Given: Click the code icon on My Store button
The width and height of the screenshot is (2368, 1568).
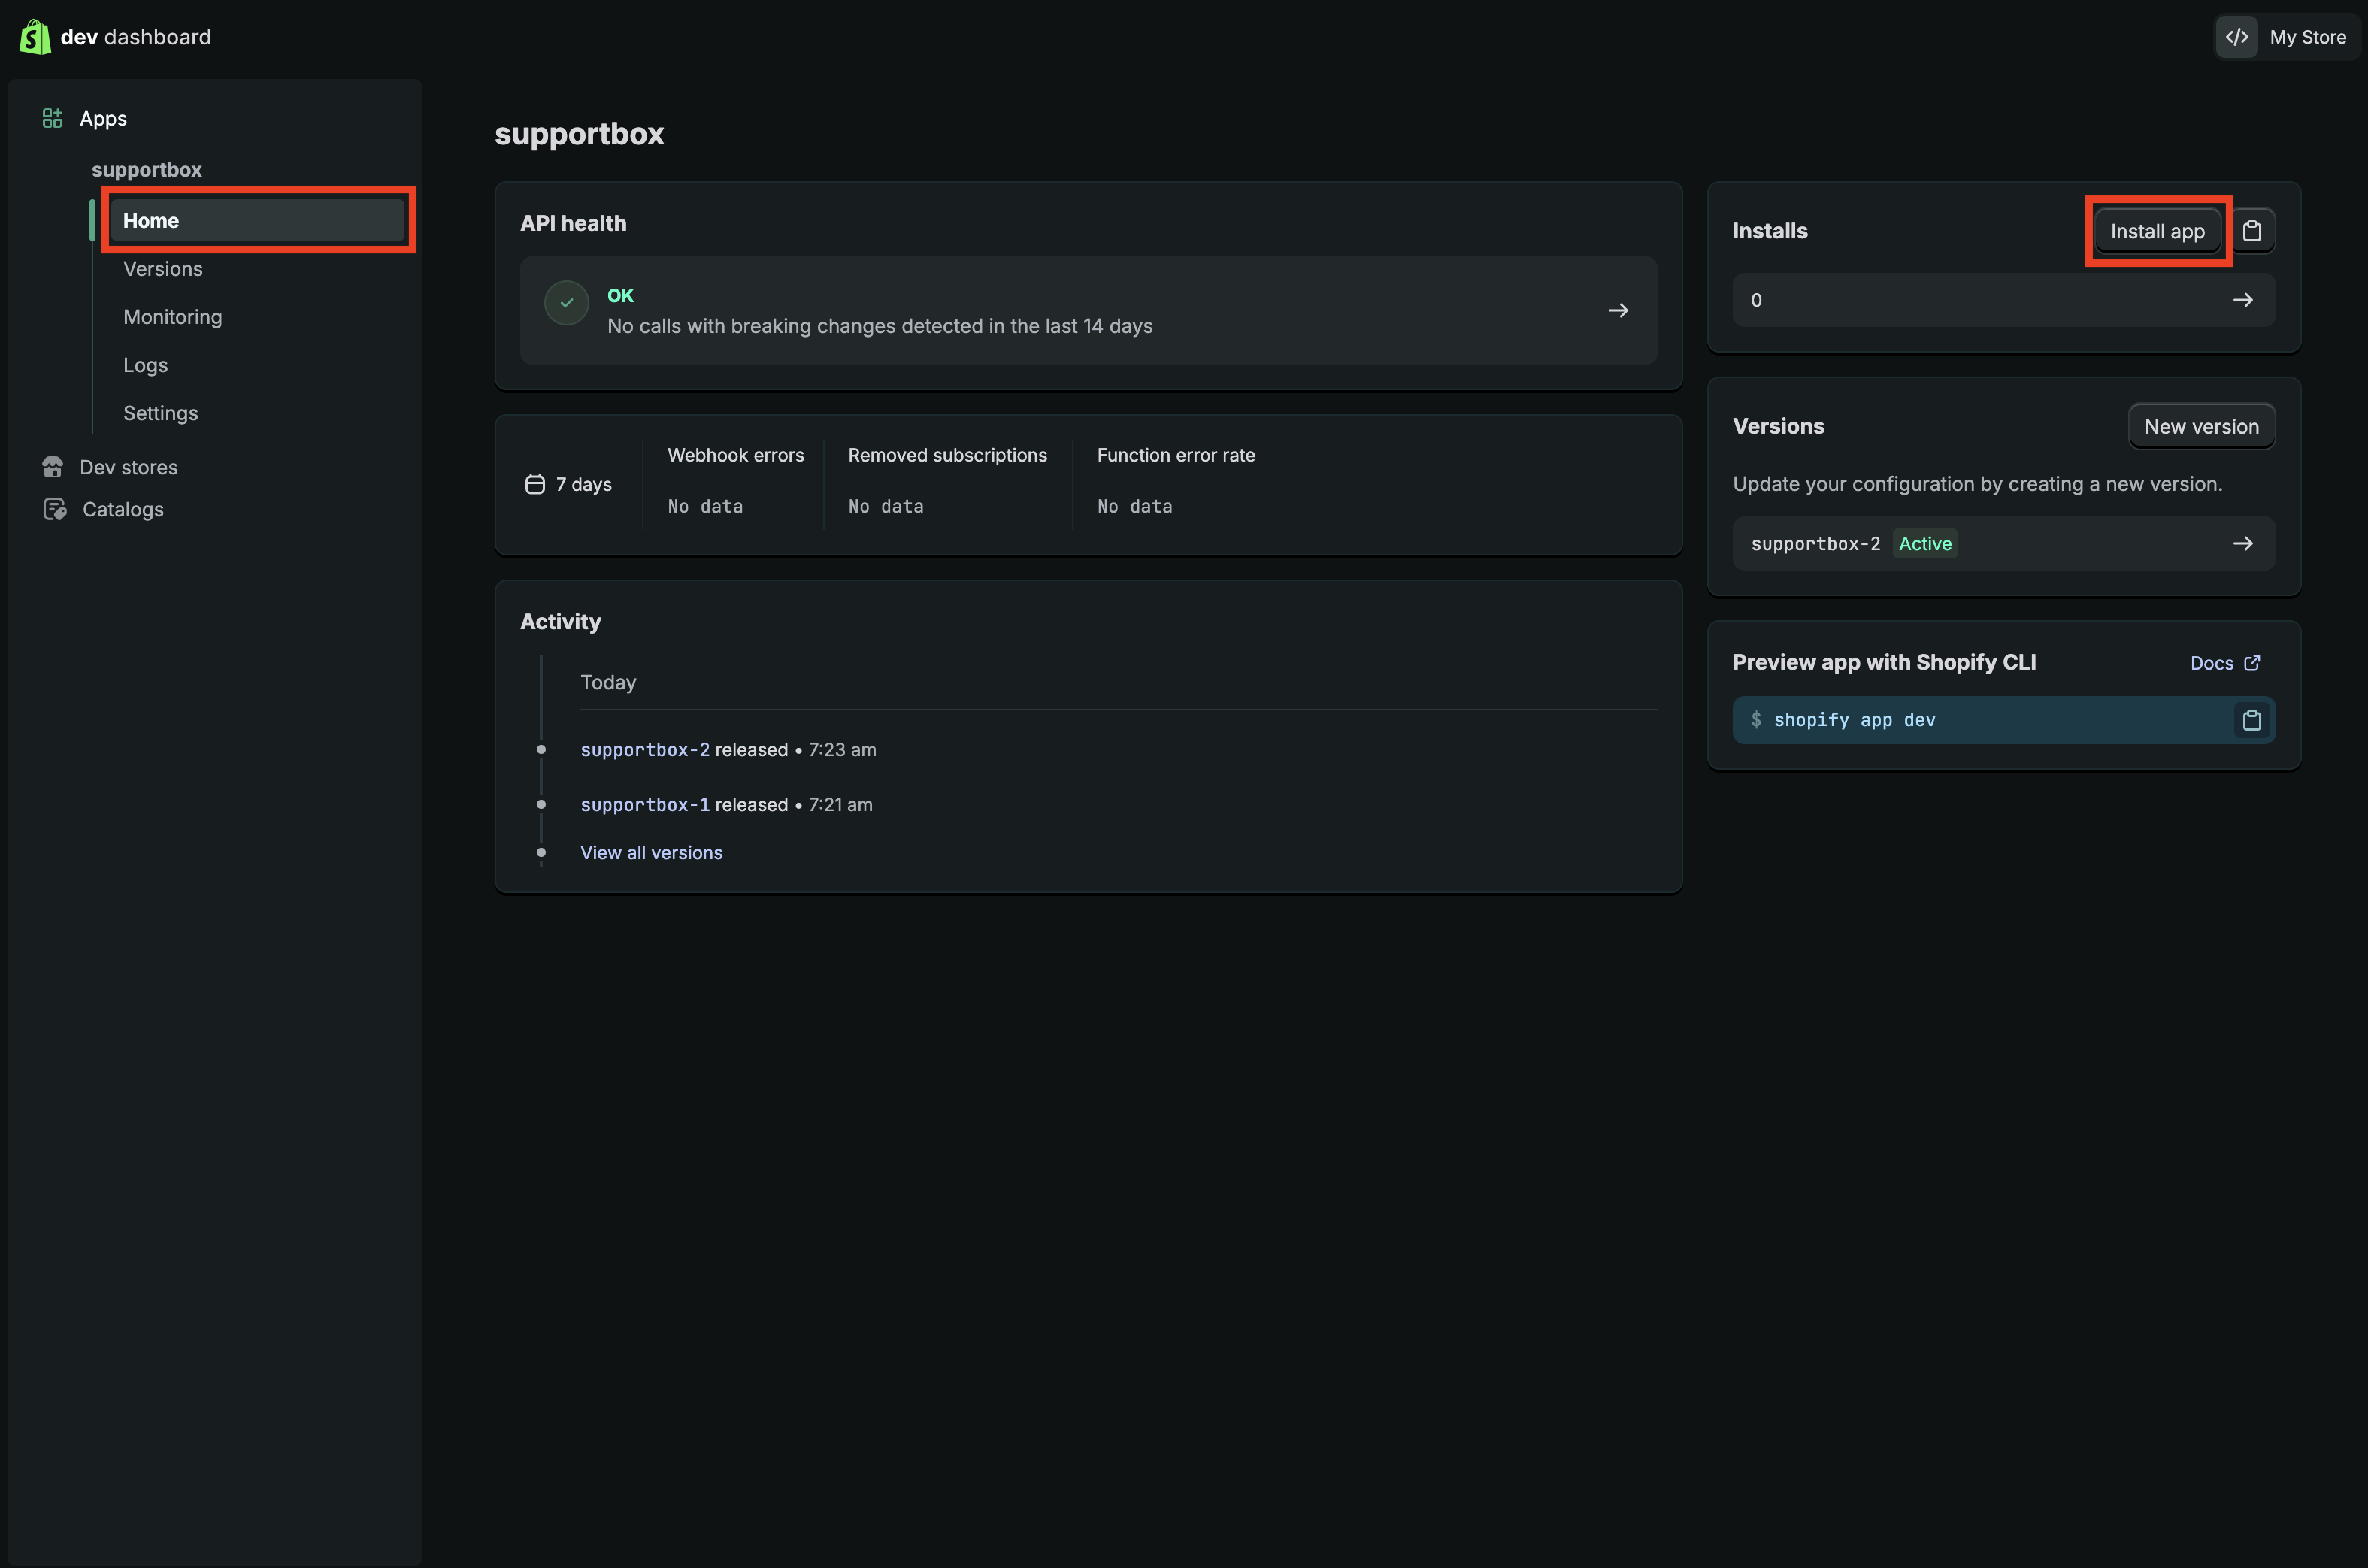Looking at the screenshot, I should pos(2238,36).
